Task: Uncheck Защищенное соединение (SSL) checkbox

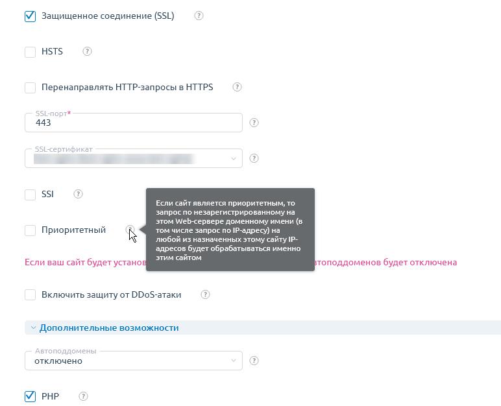Action: 30,16
